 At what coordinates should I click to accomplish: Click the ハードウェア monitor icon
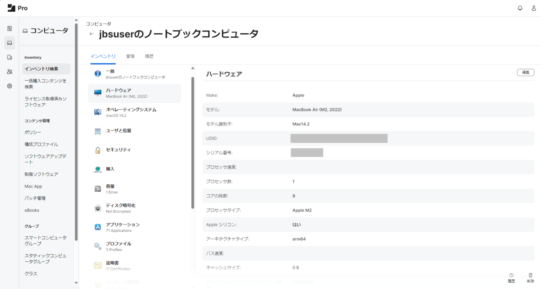click(98, 93)
